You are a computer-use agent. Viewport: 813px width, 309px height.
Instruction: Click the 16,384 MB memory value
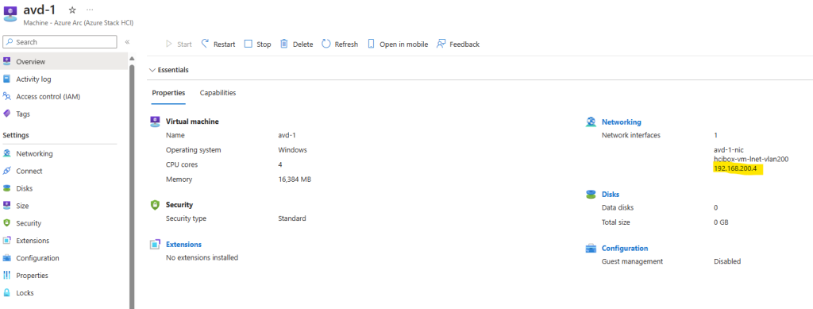295,180
